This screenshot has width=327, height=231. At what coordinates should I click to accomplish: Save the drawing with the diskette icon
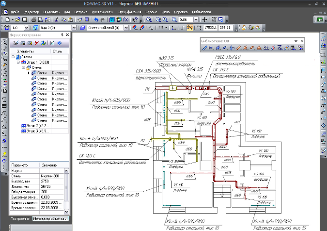[x=24, y=19]
